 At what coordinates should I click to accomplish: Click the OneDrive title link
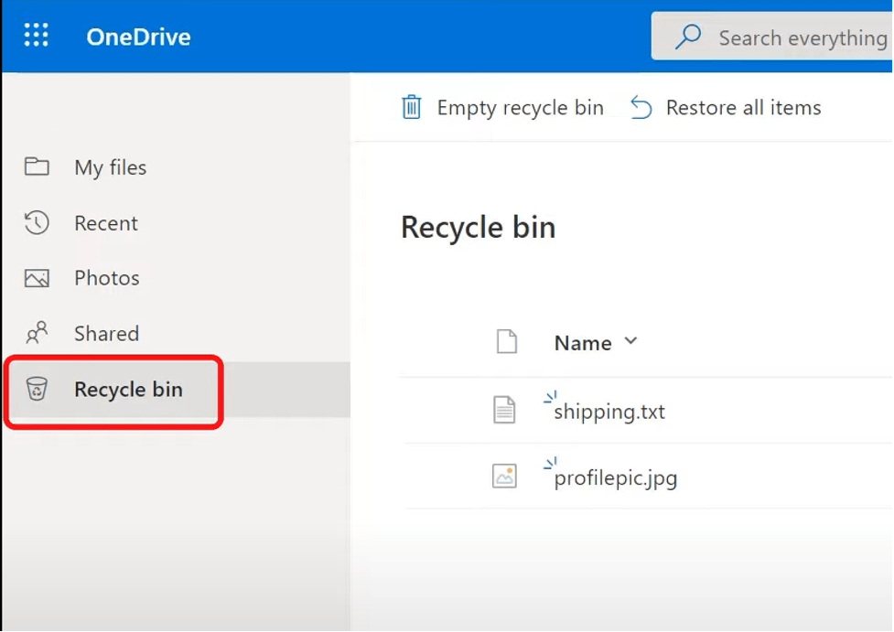pyautogui.click(x=138, y=37)
